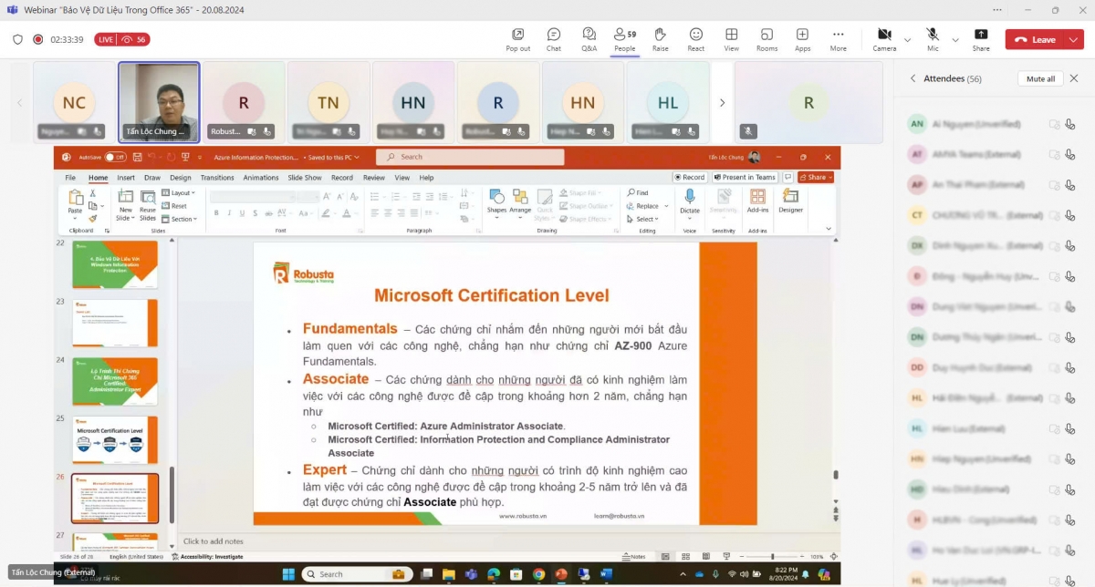Switch to the Transitions ribbon tab
The width and height of the screenshot is (1095, 587).
pos(217,178)
